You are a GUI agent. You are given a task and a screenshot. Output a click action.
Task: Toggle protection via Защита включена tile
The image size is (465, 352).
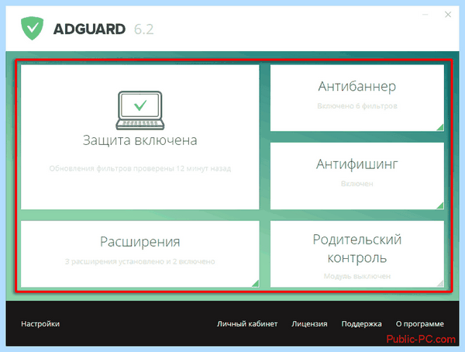pos(140,136)
